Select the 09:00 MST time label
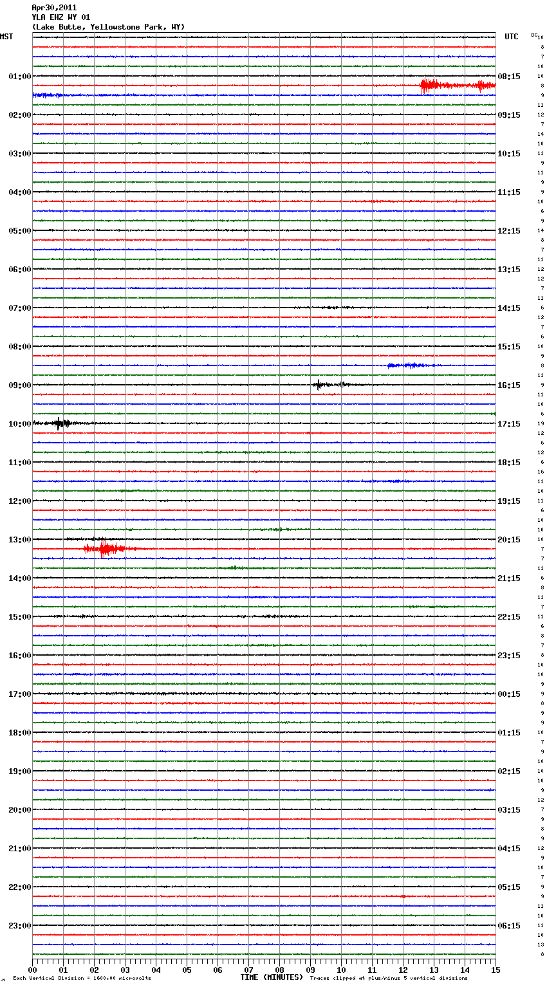Screen dimensions: 547x987 20,385
